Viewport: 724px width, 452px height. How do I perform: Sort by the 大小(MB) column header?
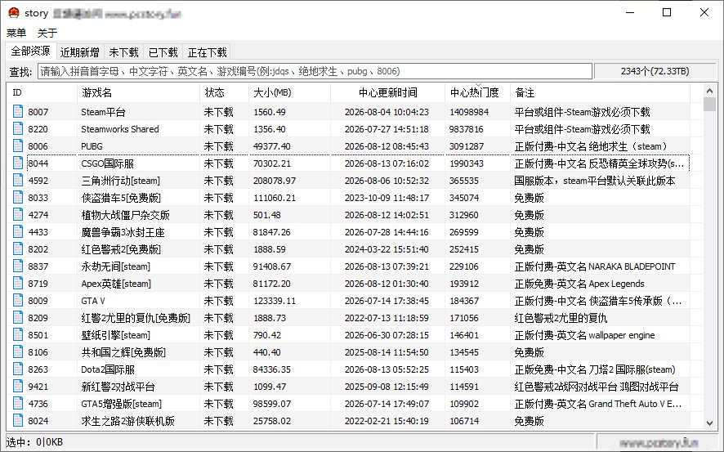coord(289,93)
